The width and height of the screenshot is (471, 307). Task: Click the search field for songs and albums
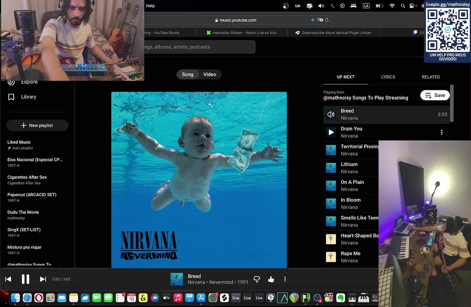(200, 47)
